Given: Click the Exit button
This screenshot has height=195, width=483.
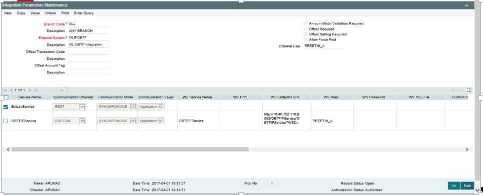Looking at the screenshot, I should 467,186.
